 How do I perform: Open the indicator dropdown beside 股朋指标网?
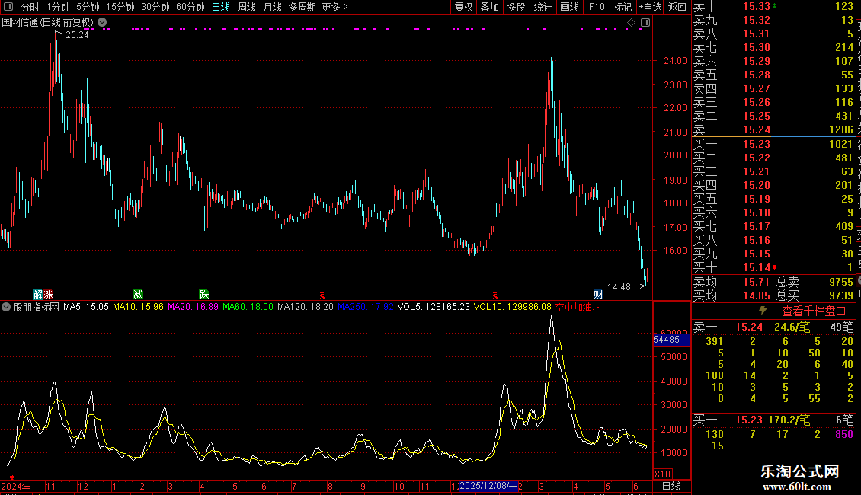pyautogui.click(x=6, y=308)
